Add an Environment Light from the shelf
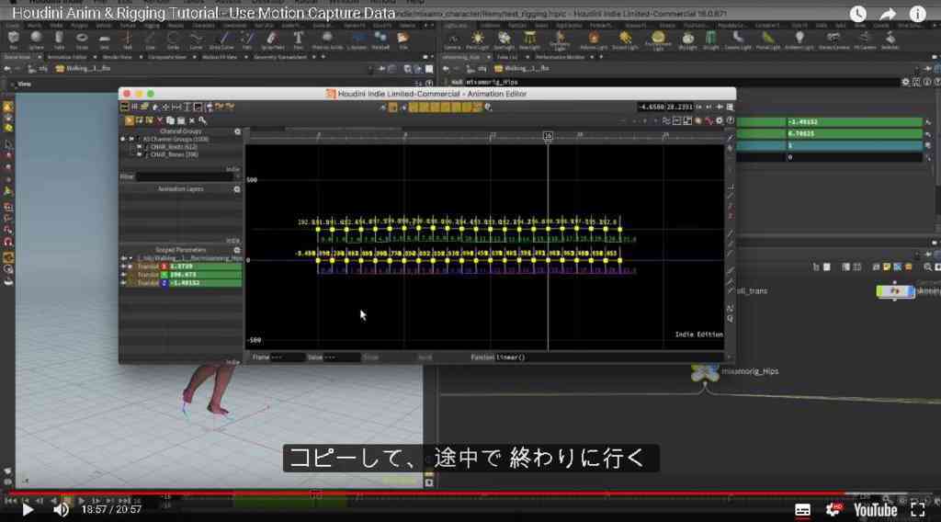 point(658,40)
